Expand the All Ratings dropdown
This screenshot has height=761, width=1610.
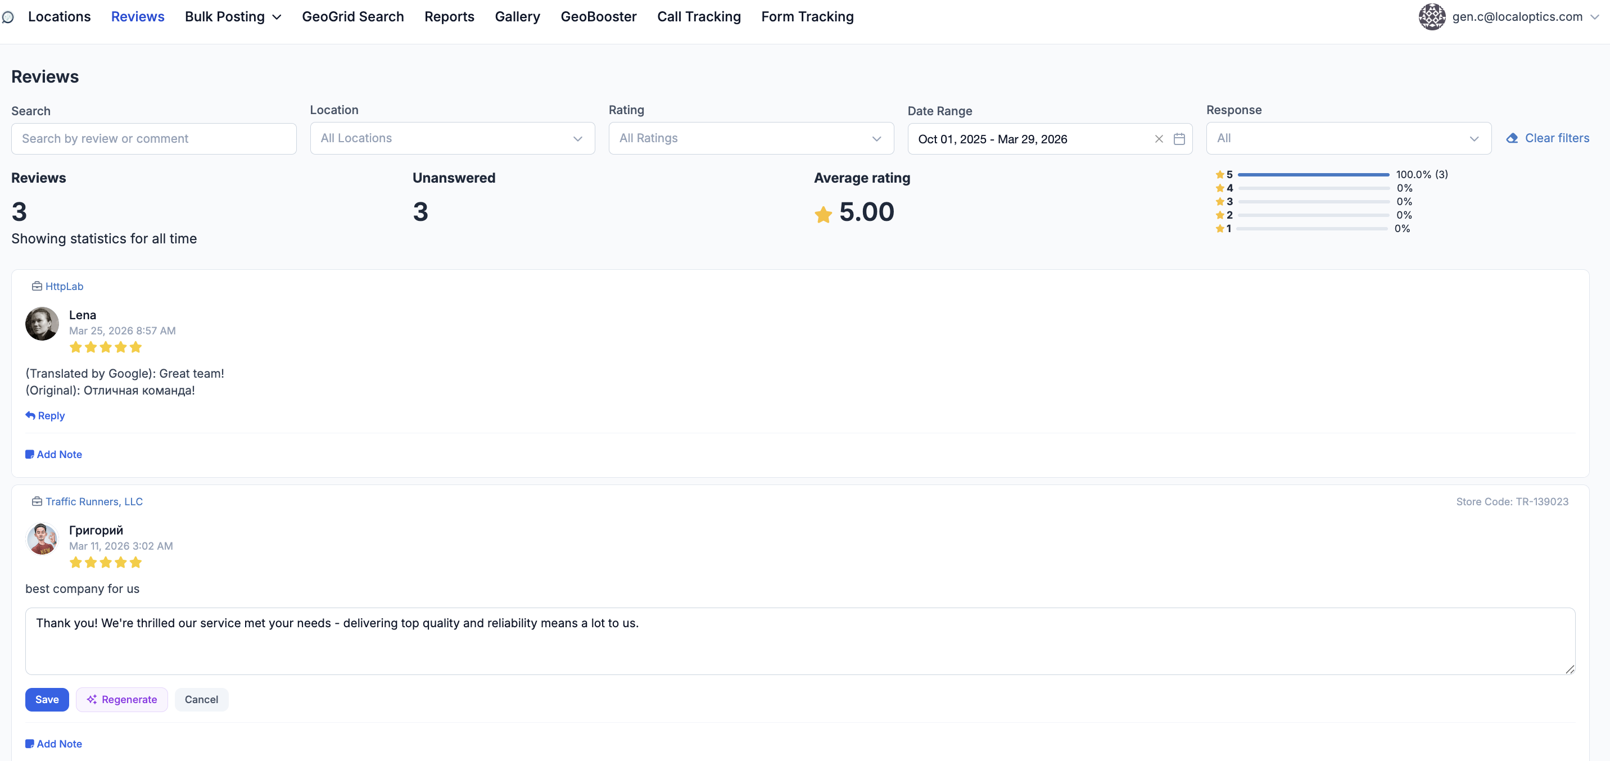click(x=750, y=138)
